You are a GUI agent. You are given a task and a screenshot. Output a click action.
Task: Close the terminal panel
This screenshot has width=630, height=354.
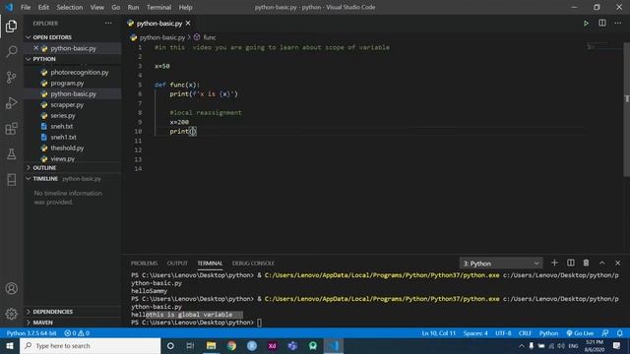pyautogui.click(x=617, y=263)
